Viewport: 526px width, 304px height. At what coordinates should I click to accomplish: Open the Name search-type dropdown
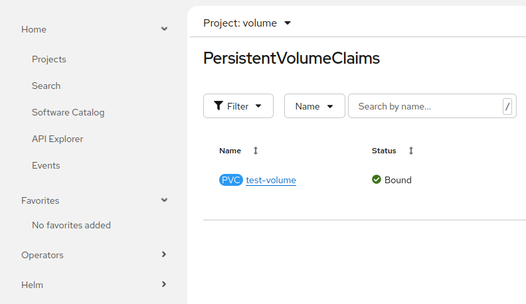pos(314,106)
